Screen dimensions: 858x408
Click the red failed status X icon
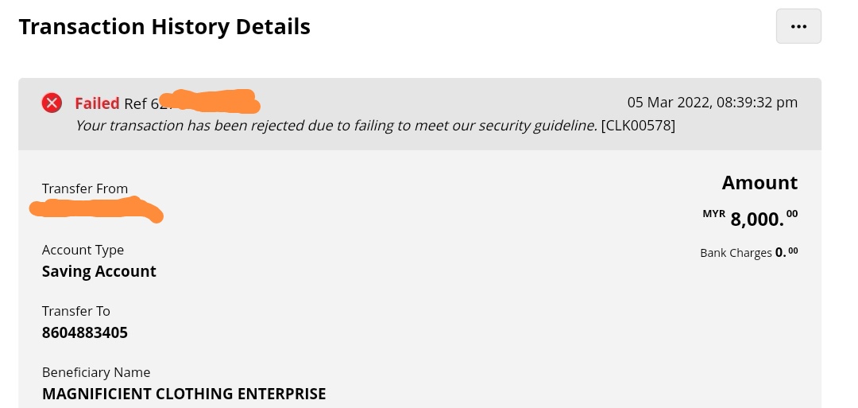point(52,103)
